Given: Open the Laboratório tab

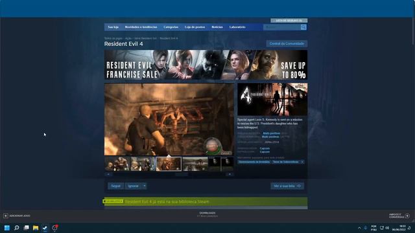Looking at the screenshot, I should click(237, 27).
